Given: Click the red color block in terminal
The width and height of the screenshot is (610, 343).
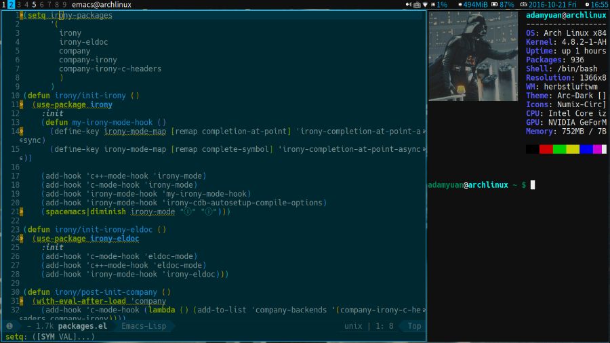Looking at the screenshot, I should click(x=546, y=149).
